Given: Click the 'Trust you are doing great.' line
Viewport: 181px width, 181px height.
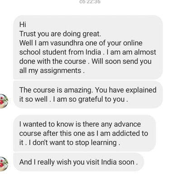Looking at the screenshot, I should pos(60,34).
